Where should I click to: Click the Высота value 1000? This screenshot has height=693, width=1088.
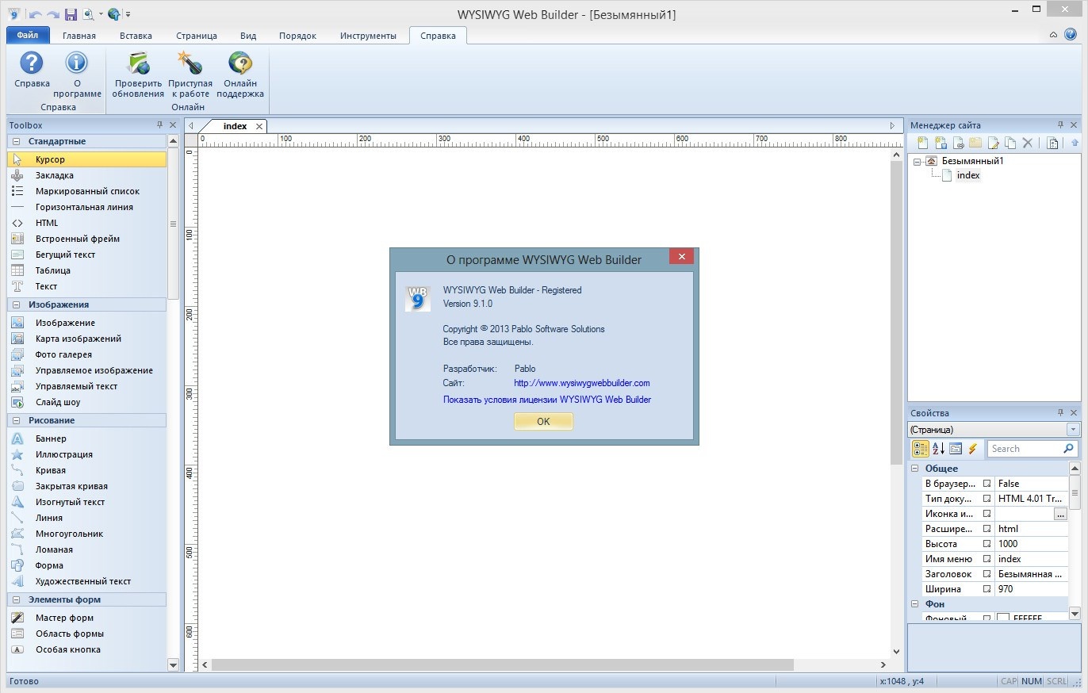tap(1032, 544)
